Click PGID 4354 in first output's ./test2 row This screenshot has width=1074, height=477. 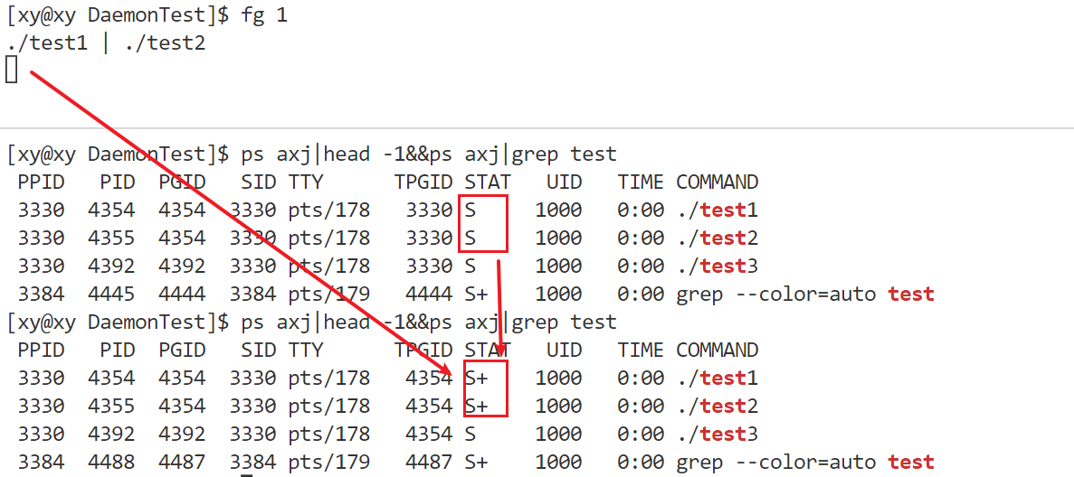182,238
